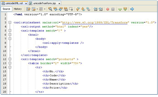
Task: Click the <th>Description</th> line
Action: point(60,84)
